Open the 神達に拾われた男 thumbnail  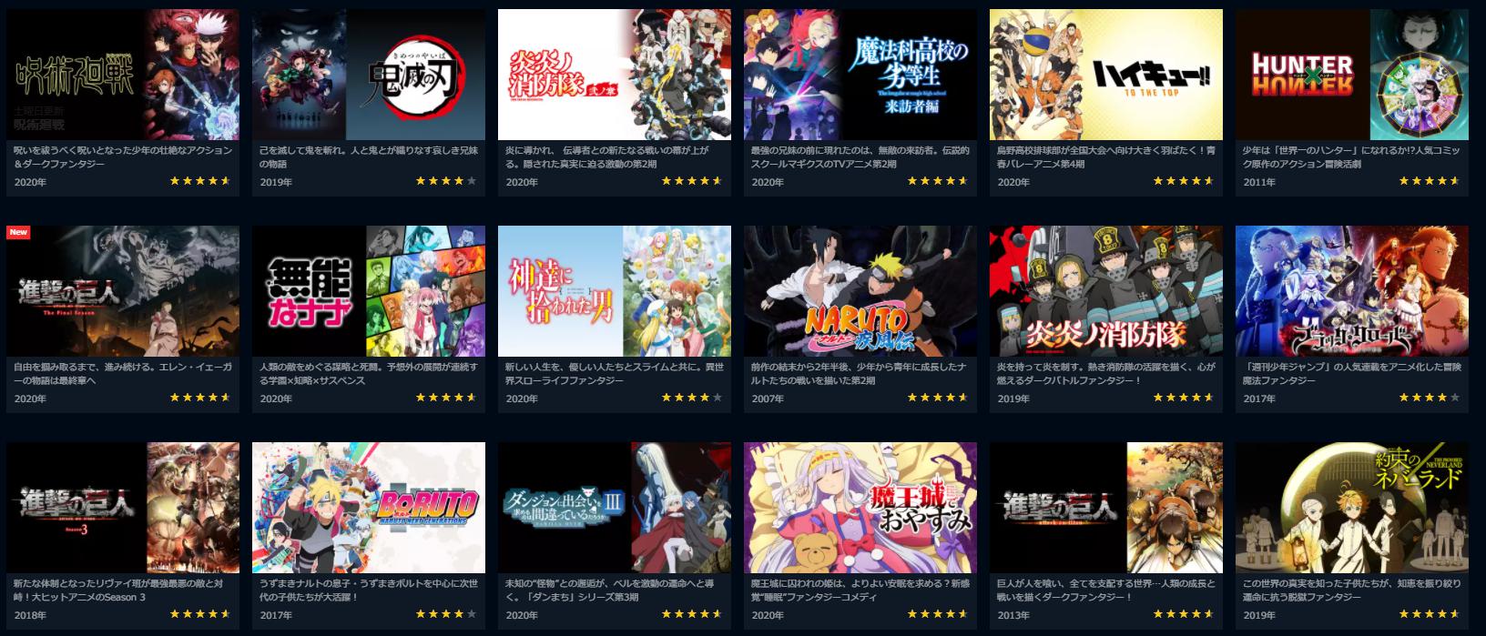pos(615,291)
